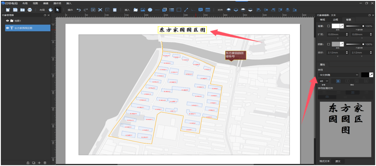Insert a map with the map icon
The image size is (376, 166).
(x=136, y=10)
